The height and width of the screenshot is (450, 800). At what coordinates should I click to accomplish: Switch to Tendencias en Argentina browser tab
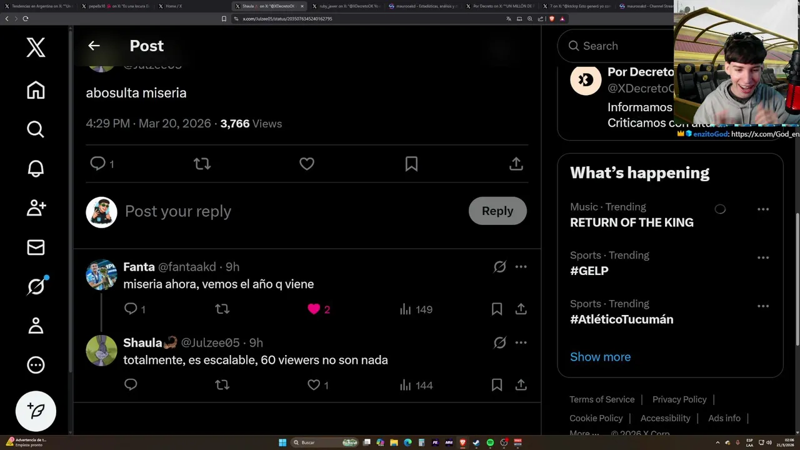[x=37, y=6]
